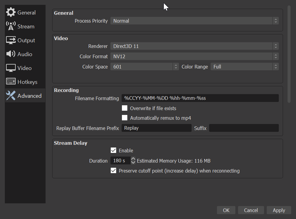Screen dimensions: 296x219
Task: Click the wrench and screwdriver Advanced icon
Action: coord(11,96)
